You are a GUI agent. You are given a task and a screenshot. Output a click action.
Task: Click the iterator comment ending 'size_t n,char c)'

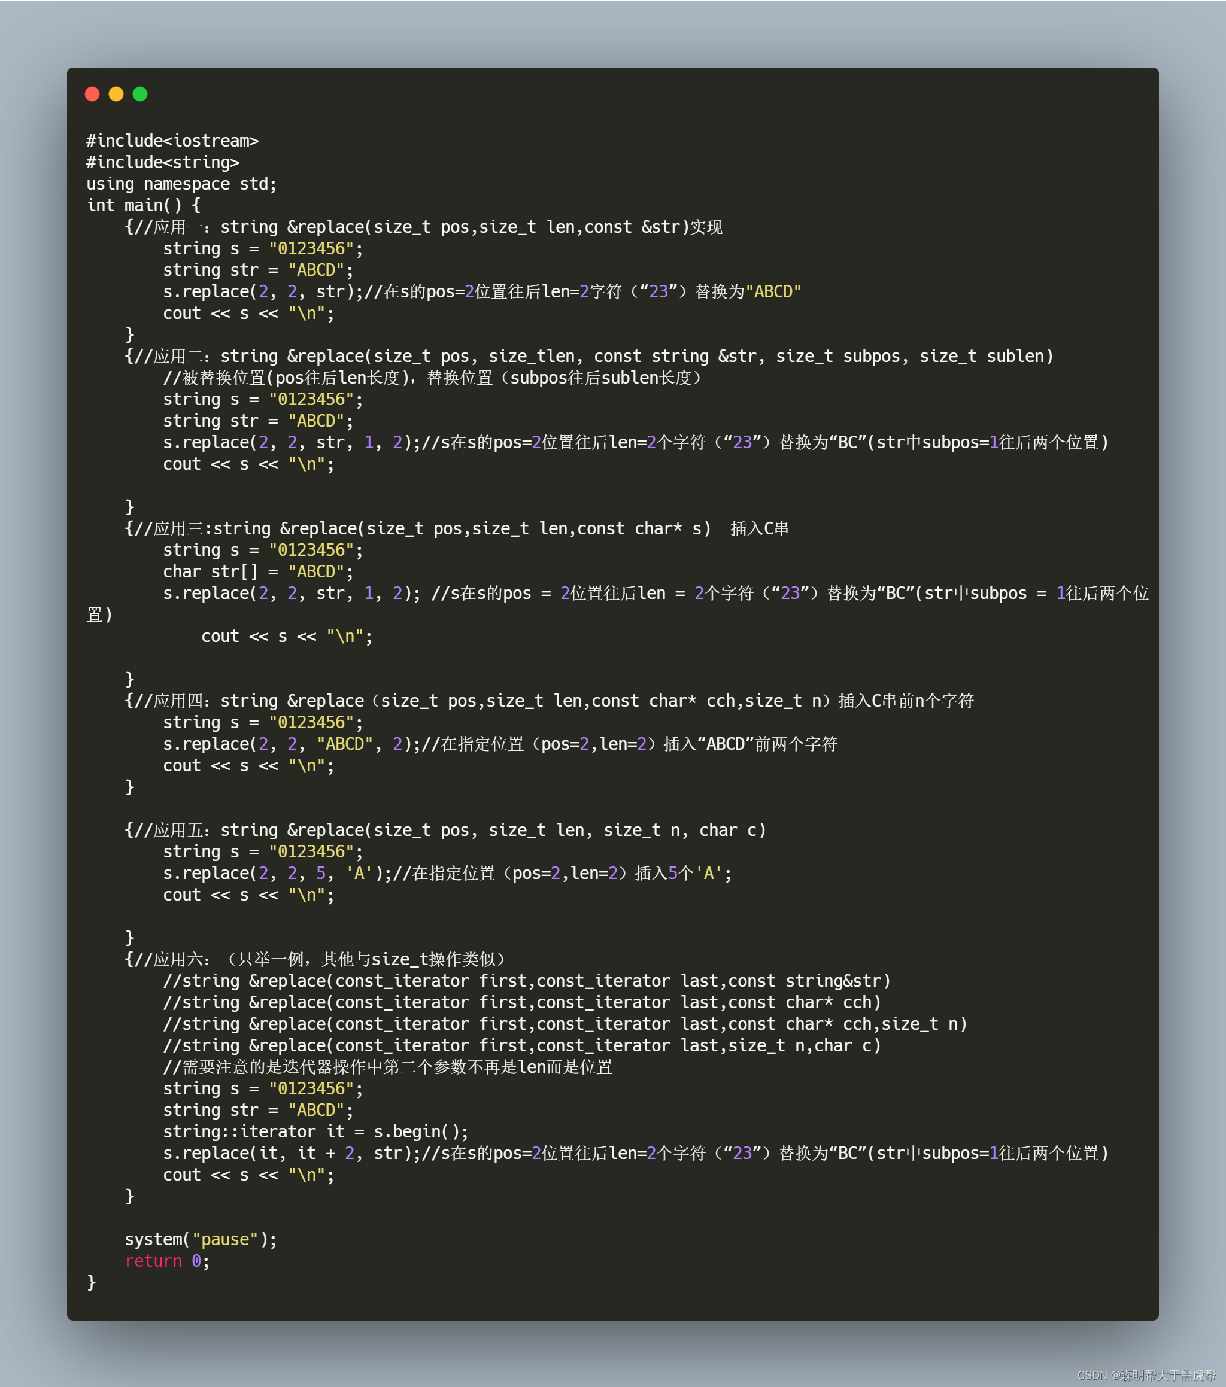522,1046
